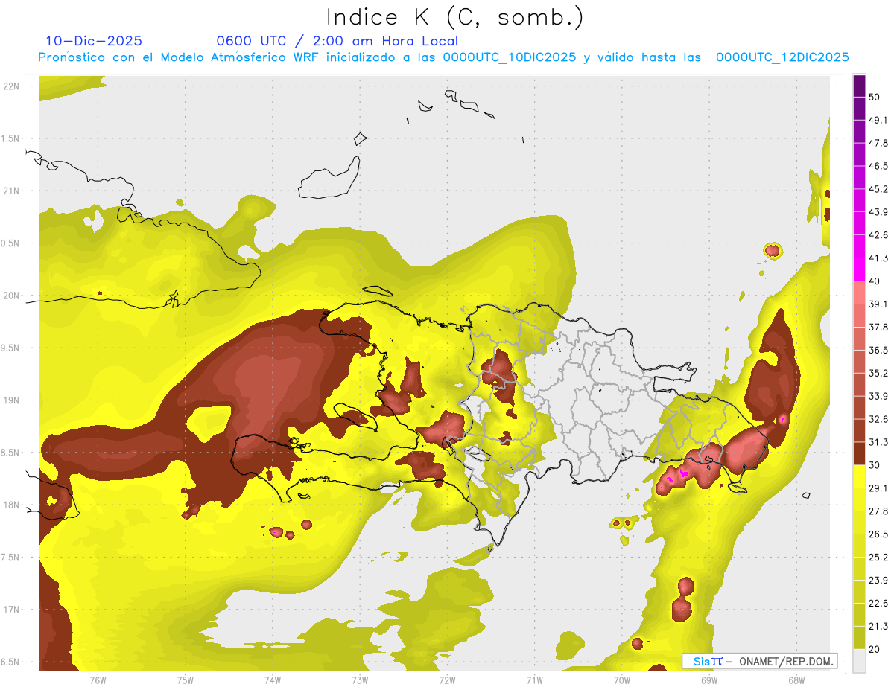Pick the magenta swatch between 40 and 41.3
This screenshot has height=690, width=894.
859,269
